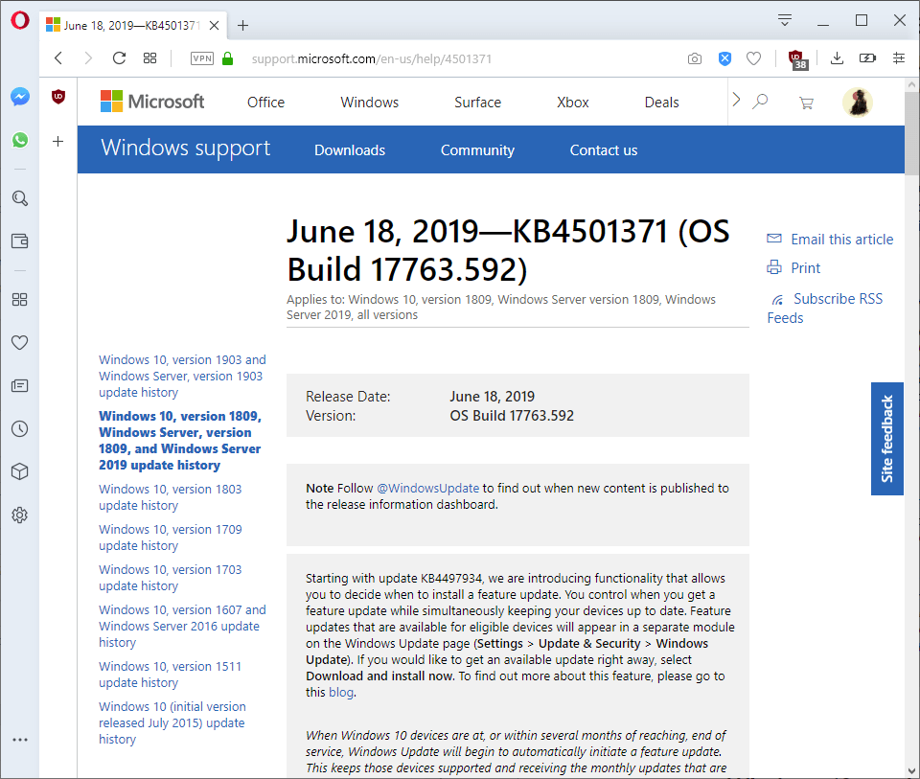Open the ad blocker shield icon
Screen dimensions: 920x779
(x=725, y=58)
